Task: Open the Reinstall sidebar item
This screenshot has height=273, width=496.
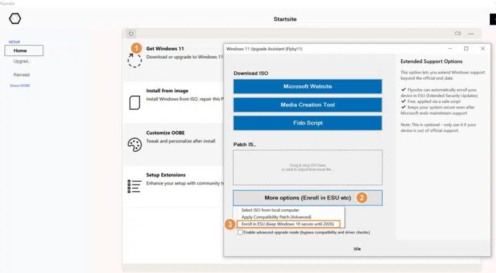Action: coord(22,75)
